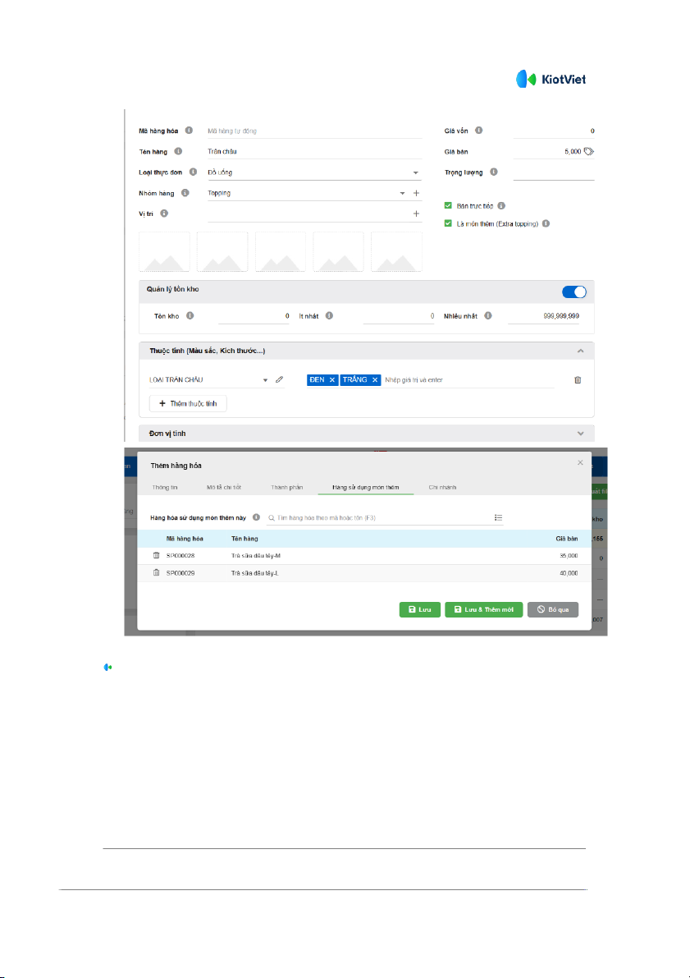Expand the Đơn vị tính section
This screenshot has height=978, width=690.
(580, 433)
